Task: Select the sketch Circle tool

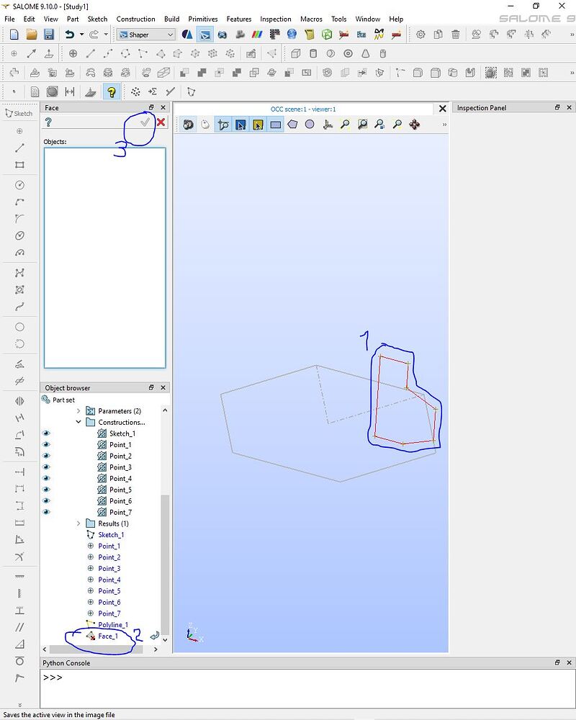Action: 19,185
